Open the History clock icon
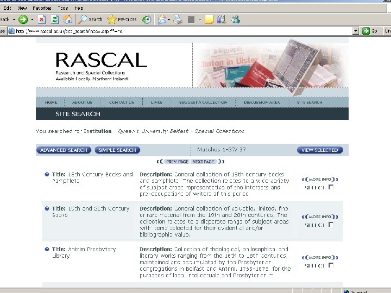 (147, 20)
